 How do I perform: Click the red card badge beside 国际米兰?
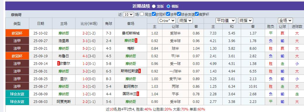tap(138, 94)
